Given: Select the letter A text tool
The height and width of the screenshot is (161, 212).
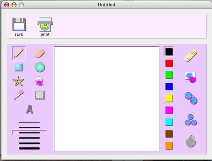Looking at the screenshot, I should click(x=29, y=109).
